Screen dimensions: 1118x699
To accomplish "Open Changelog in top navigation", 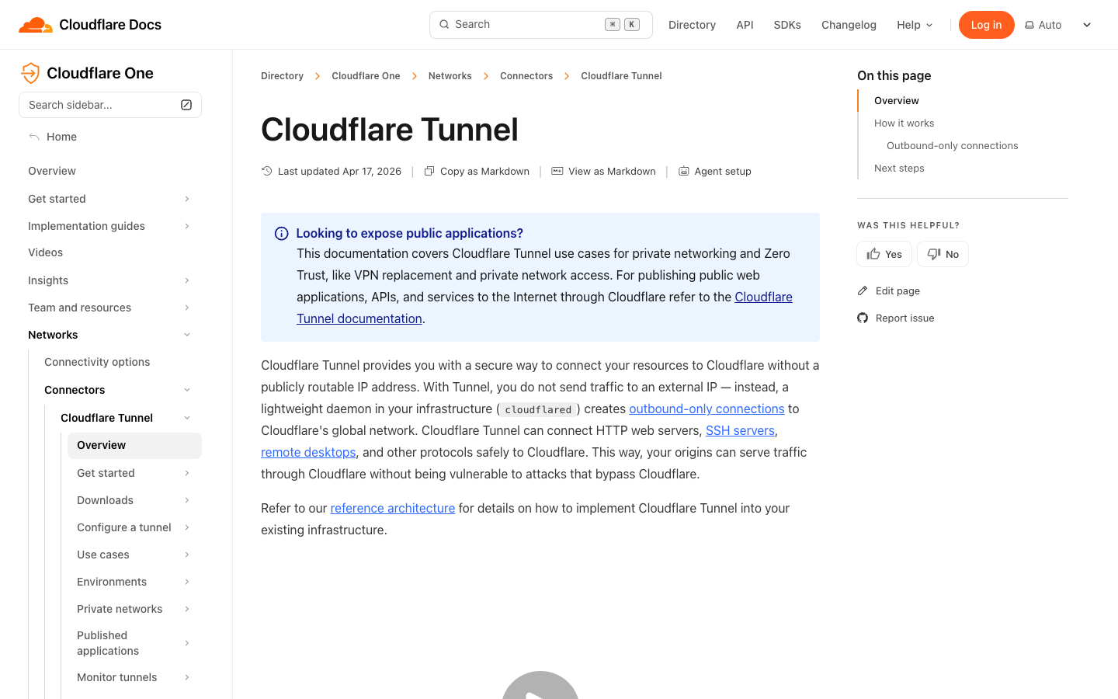I will pos(849,25).
